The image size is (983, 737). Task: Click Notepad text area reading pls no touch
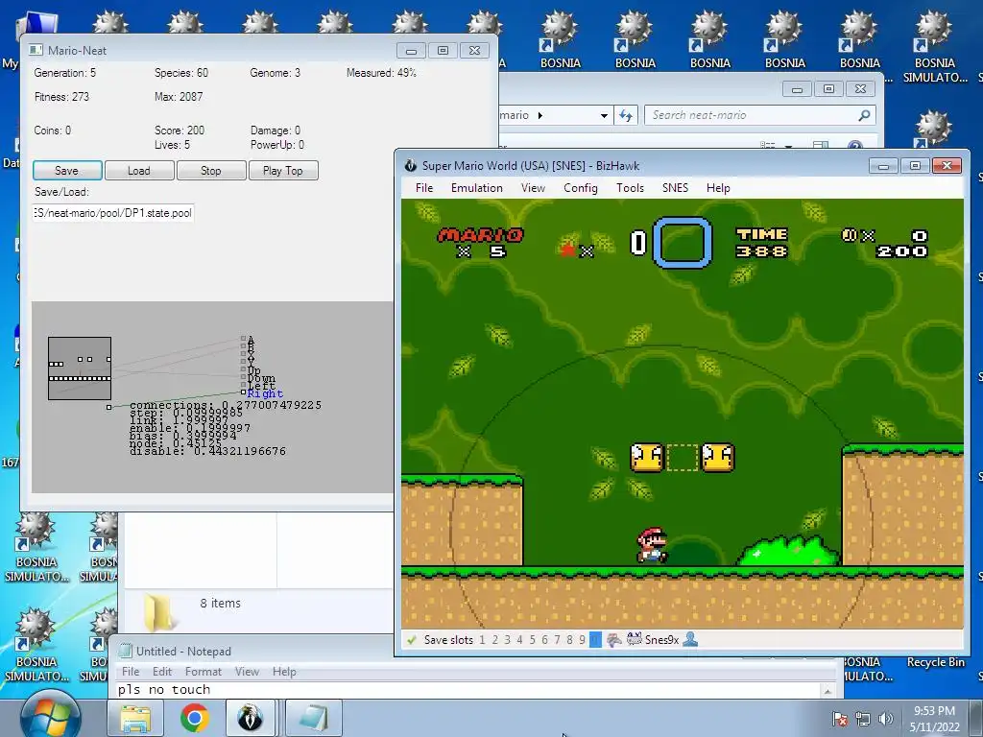click(x=468, y=690)
